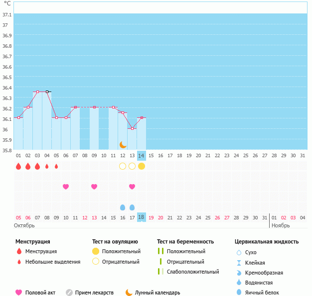
Task: Click the 'Прием лекарств' pill icon in the legend
Action: (69, 293)
